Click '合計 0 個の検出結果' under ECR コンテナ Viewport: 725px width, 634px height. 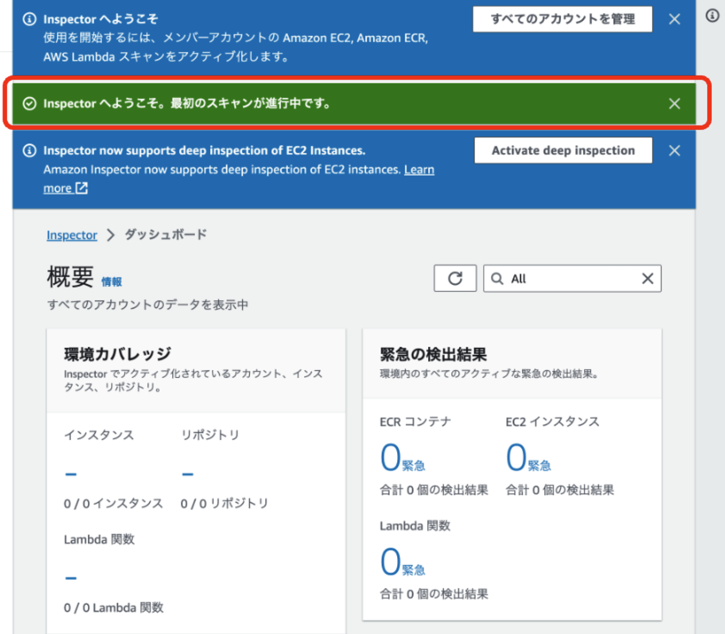[434, 490]
